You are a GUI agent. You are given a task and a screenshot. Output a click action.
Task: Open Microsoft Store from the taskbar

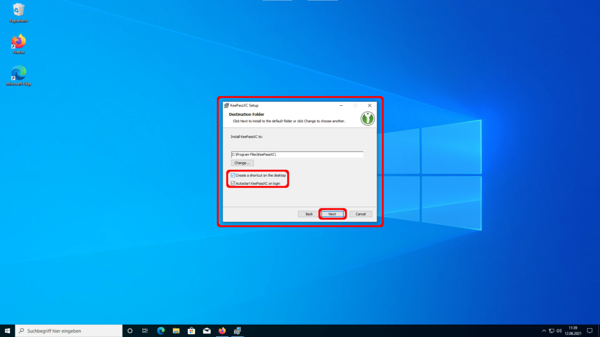point(192,331)
